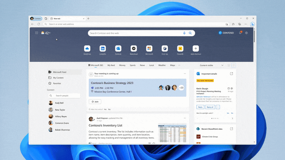
Task: Open the LinkedIn shortcut
Action: click(x=103, y=48)
